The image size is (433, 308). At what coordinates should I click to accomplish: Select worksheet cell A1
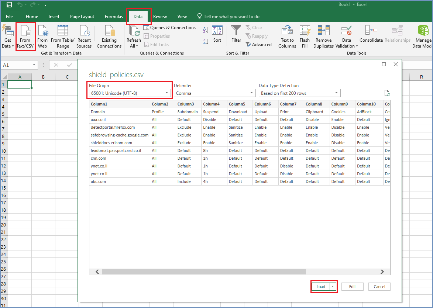[x=20, y=84]
